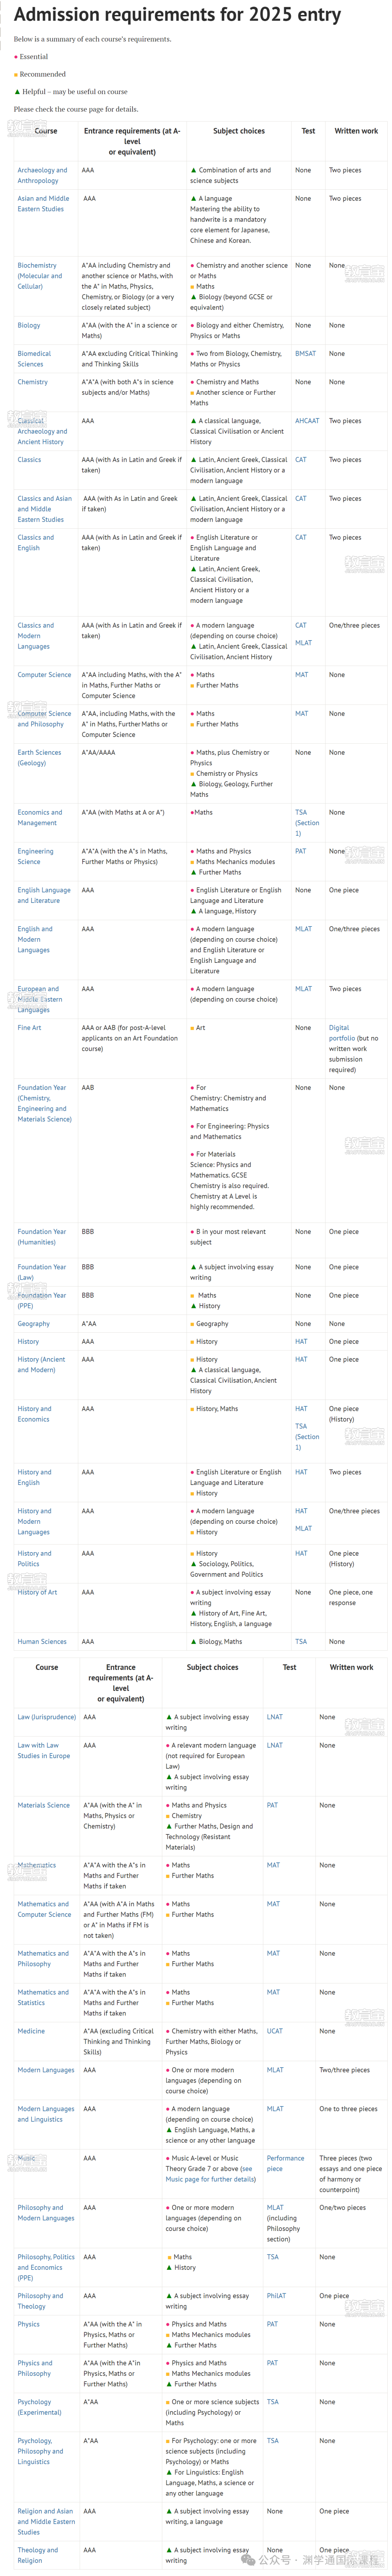Image resolution: width=392 pixels, height=2576 pixels.
Task: Open the Performance piece test link
Action: (286, 2163)
